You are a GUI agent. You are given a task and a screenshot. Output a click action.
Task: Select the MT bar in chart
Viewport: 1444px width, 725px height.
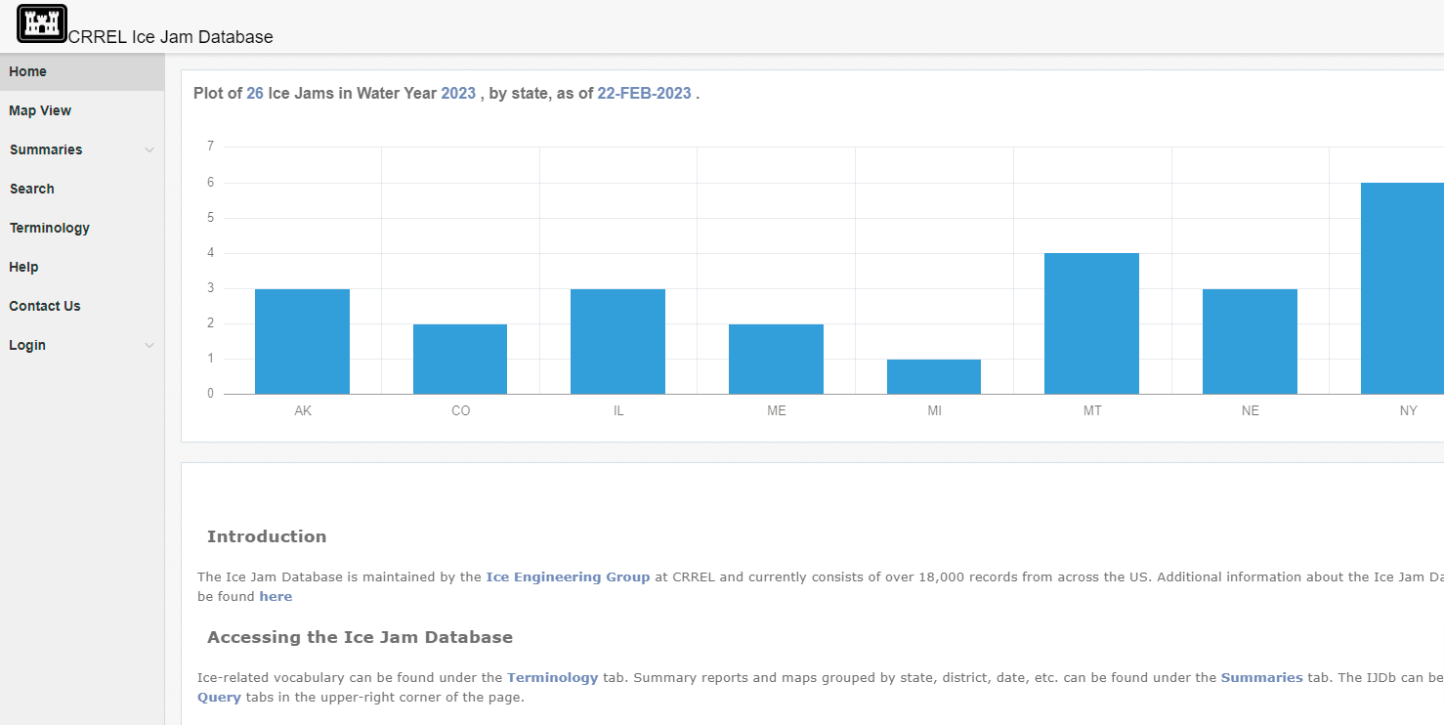[1091, 323]
